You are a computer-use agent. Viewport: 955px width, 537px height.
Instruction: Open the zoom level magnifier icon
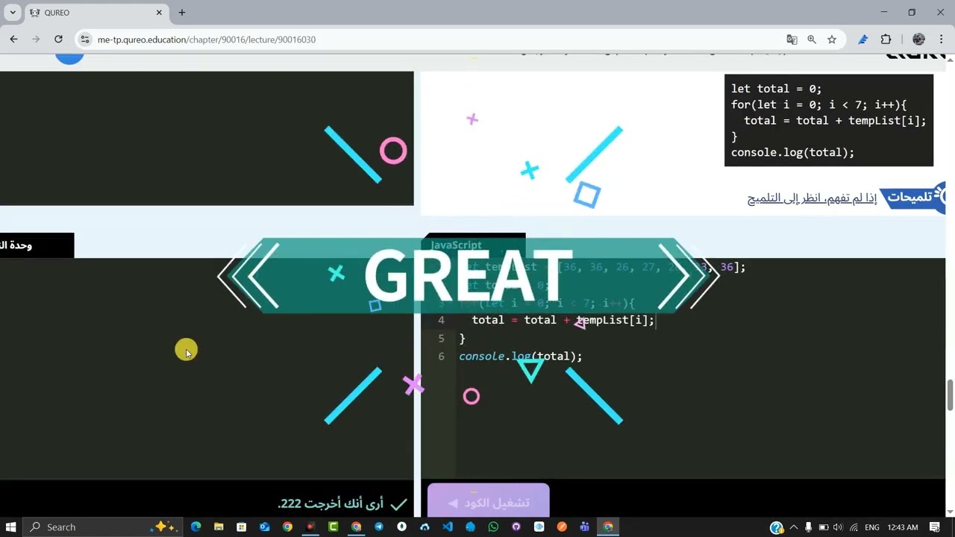coord(812,40)
